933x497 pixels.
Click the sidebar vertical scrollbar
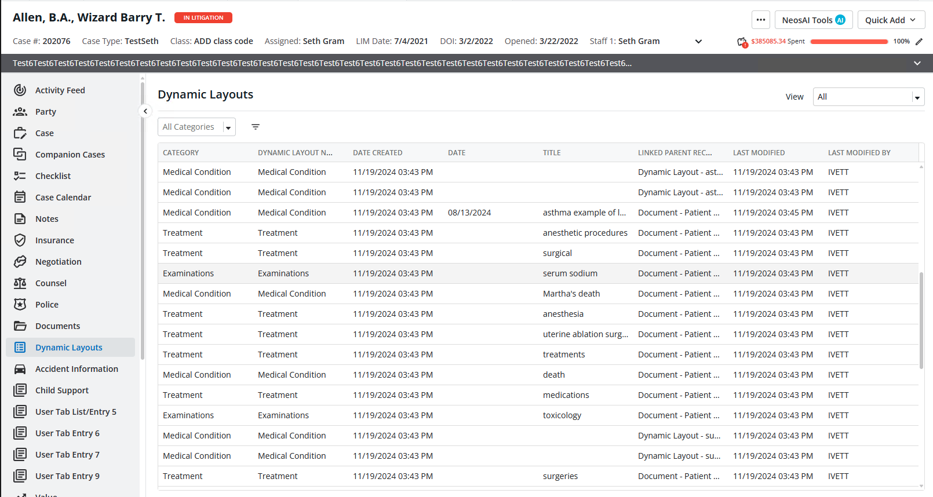[x=142, y=220]
